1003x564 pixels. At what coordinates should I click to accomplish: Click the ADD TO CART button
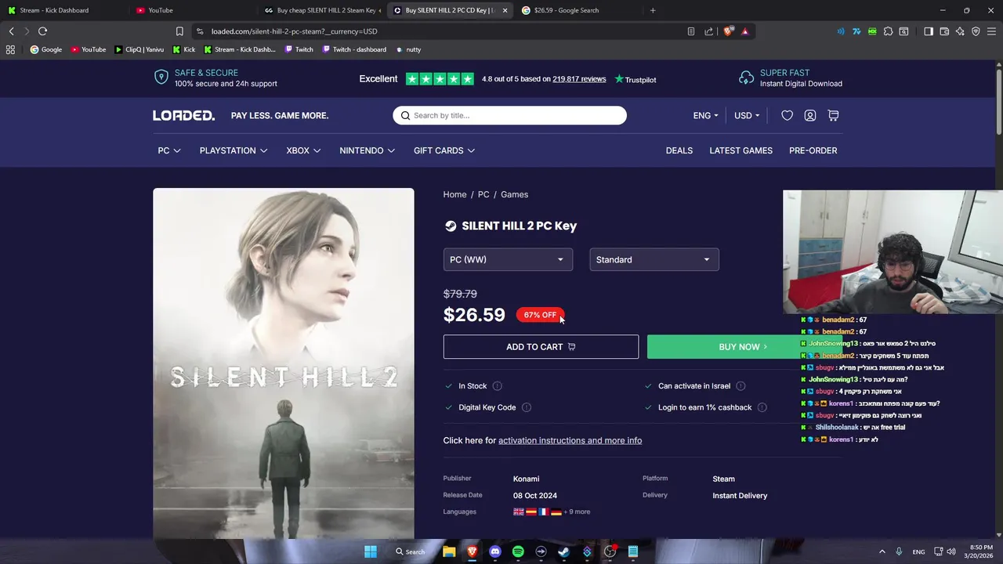(541, 347)
